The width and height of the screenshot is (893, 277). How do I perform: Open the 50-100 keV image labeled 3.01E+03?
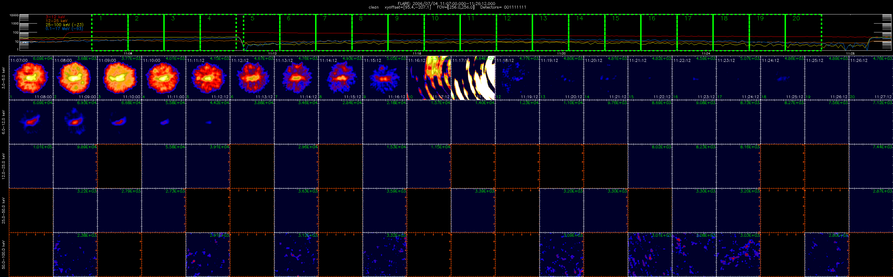650,255
